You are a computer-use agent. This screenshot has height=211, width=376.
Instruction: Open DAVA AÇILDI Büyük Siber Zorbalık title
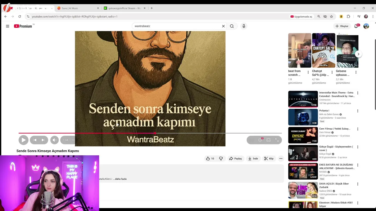[334, 186]
